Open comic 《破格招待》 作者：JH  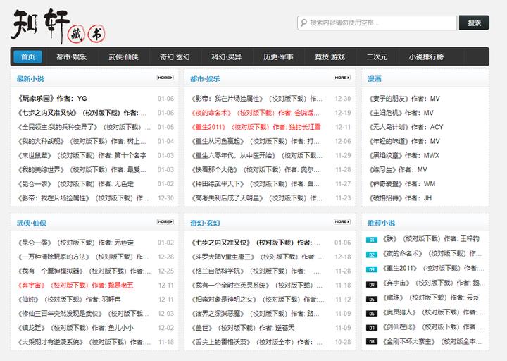[400, 198]
